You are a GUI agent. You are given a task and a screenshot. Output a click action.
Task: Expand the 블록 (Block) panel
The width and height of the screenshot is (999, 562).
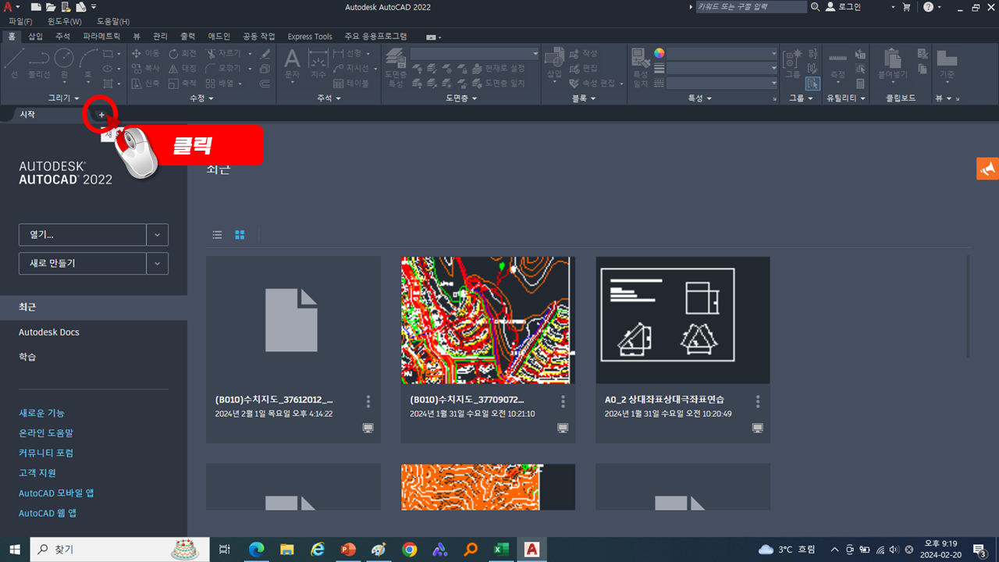(x=584, y=98)
